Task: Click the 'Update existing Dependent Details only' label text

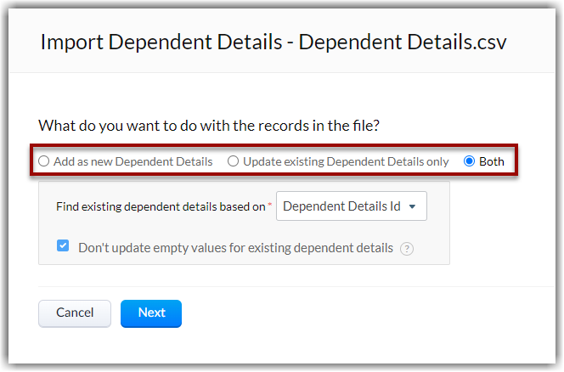Action: pos(346,161)
